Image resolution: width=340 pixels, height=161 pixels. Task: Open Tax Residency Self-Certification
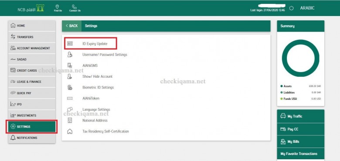(105, 131)
